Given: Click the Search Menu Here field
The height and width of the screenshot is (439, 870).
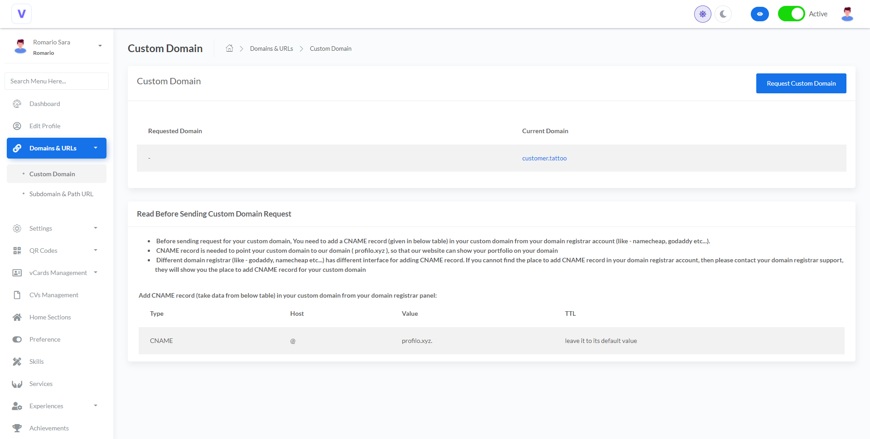Looking at the screenshot, I should (x=57, y=81).
